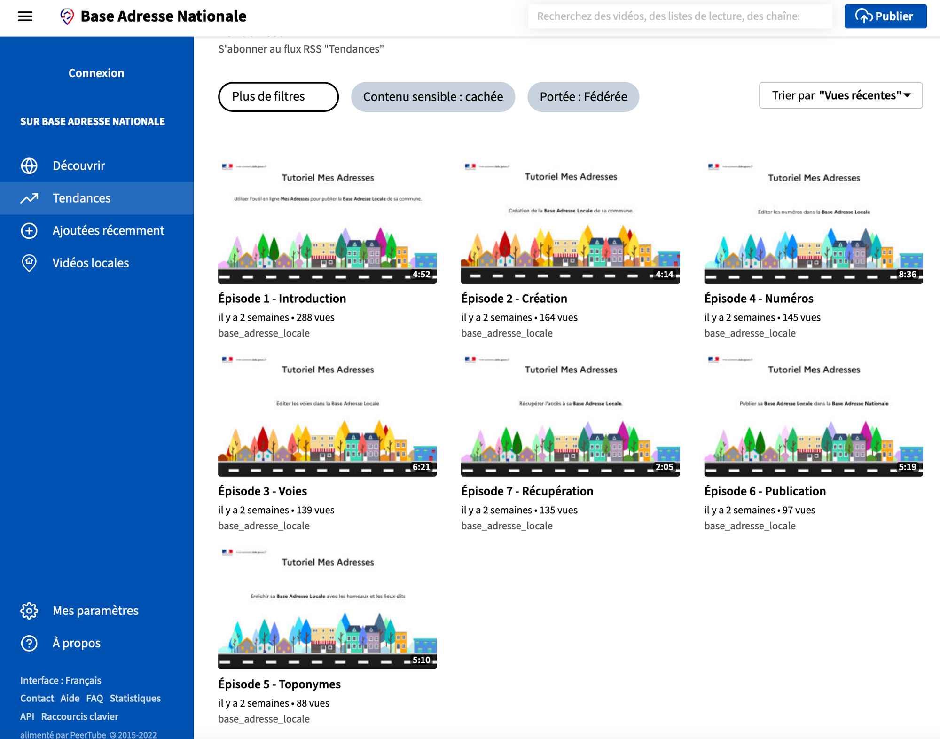Open the Découvrir menu item

[x=97, y=165]
